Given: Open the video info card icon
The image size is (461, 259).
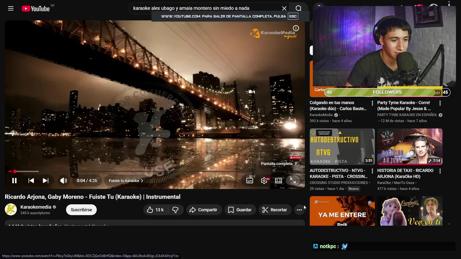Looking at the screenshot, I should coord(296,28).
